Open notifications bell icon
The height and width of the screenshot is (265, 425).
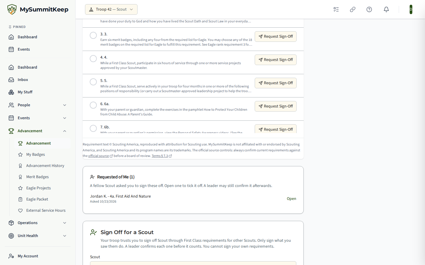point(386,9)
